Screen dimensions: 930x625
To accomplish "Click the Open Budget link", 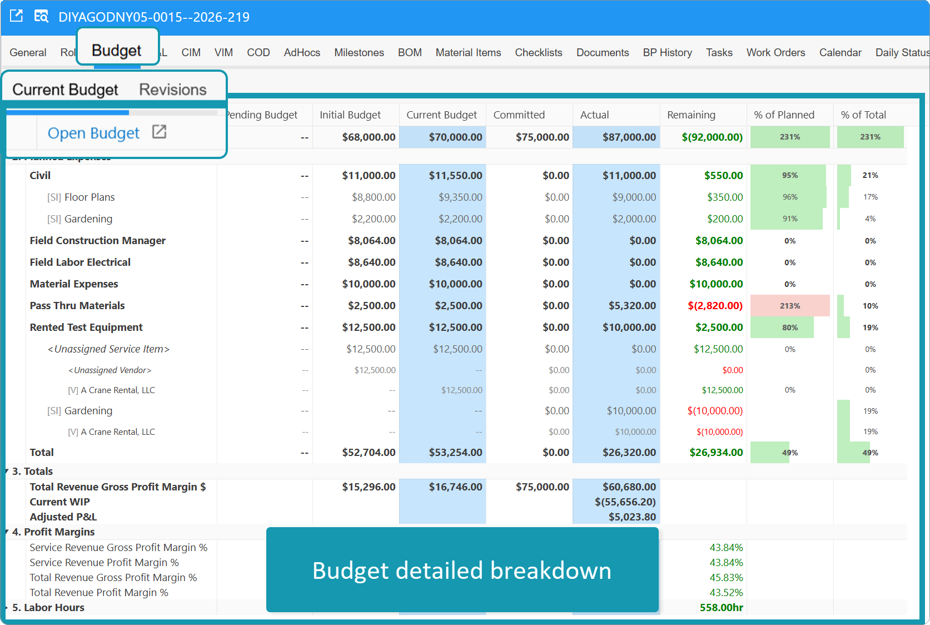I will click(93, 133).
